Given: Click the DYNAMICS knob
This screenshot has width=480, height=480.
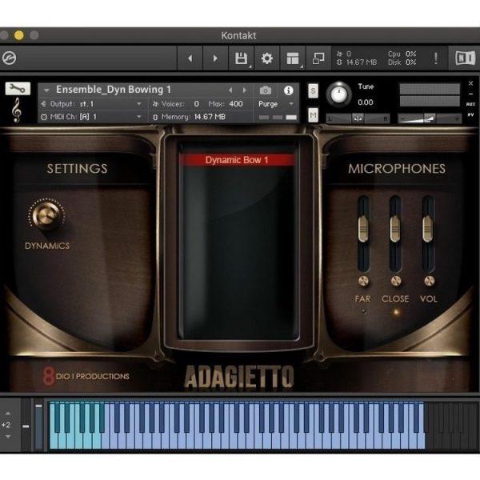Looking at the screenshot, I should (x=46, y=214).
